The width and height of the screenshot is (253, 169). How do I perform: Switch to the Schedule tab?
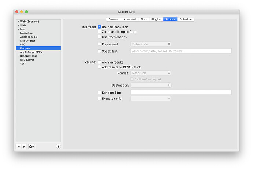[x=186, y=19]
